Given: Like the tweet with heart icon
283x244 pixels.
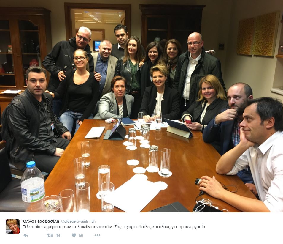Looking at the screenshot, I should click(x=74, y=235).
